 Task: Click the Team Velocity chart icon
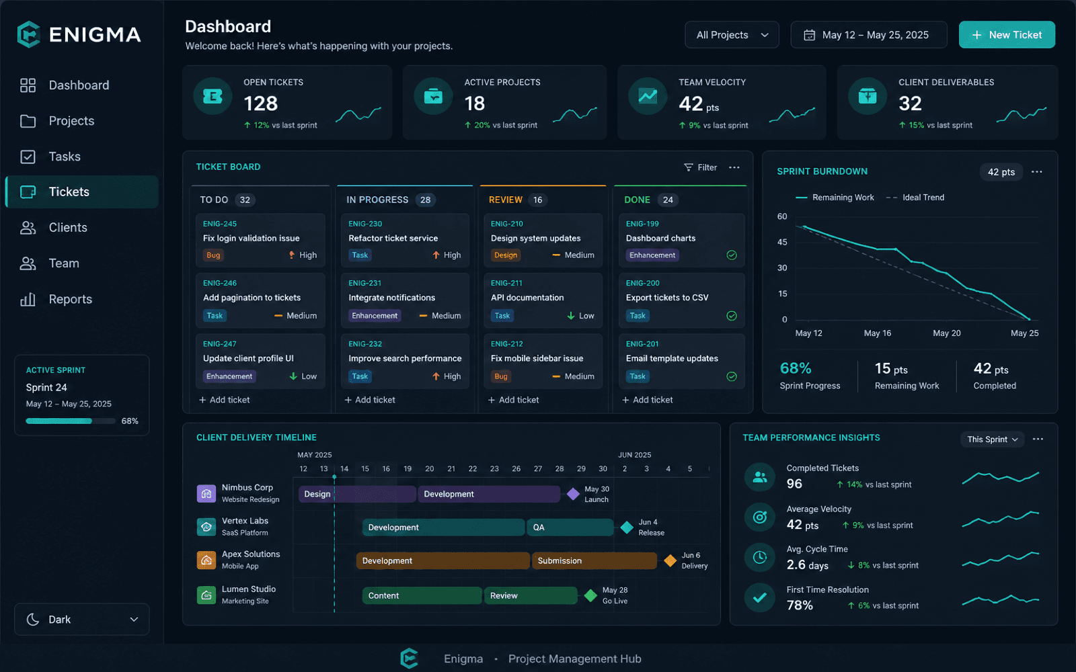(648, 96)
